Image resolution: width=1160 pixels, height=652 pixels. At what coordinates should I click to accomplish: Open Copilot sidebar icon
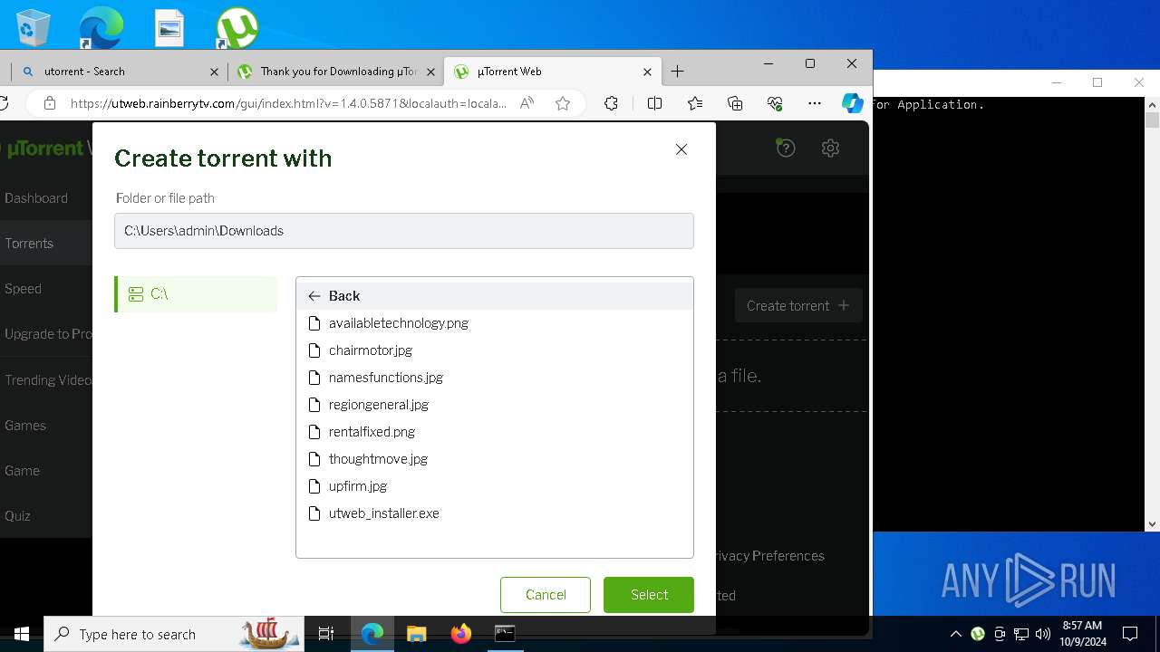852,103
